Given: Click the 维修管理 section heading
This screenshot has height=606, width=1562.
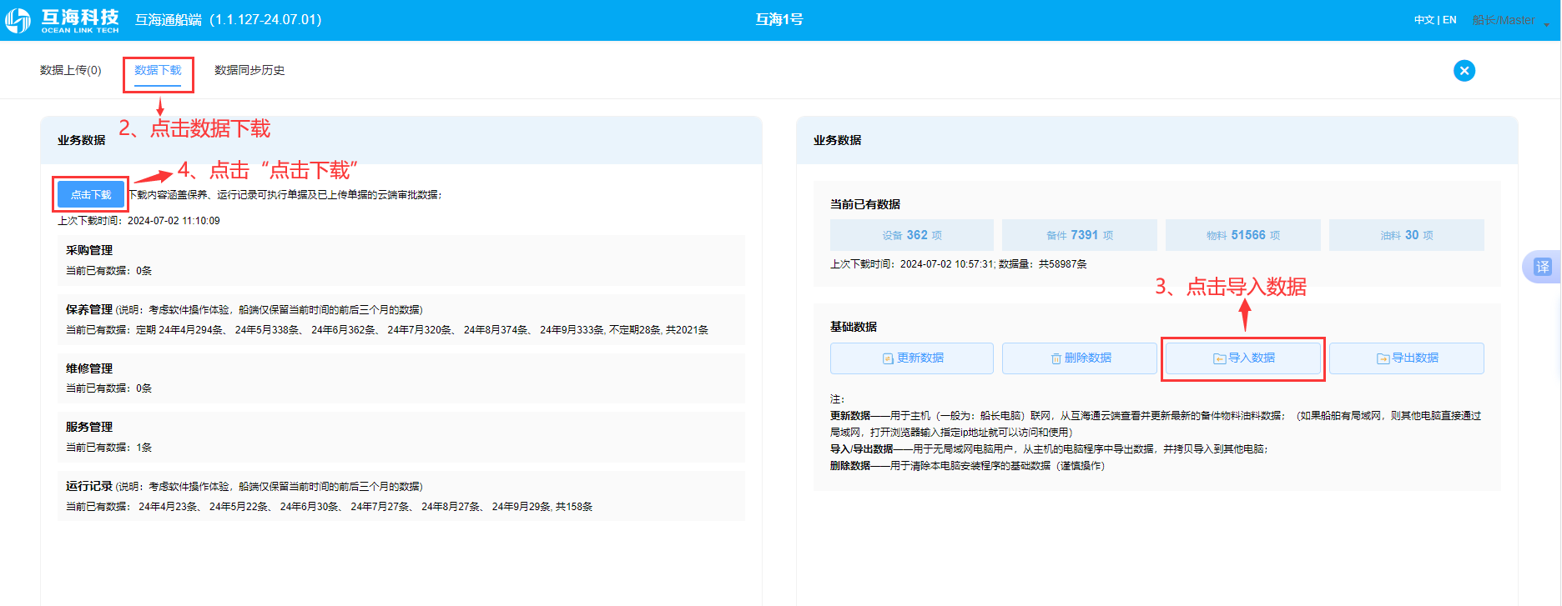Looking at the screenshot, I should (x=89, y=368).
